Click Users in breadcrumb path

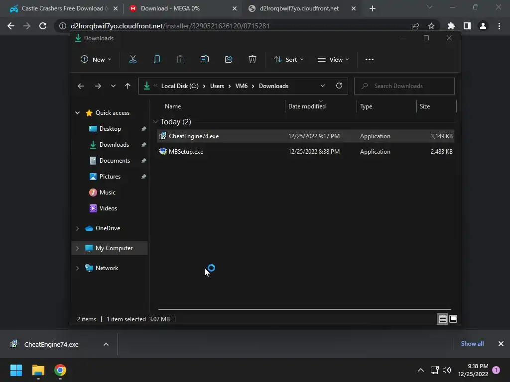point(217,86)
